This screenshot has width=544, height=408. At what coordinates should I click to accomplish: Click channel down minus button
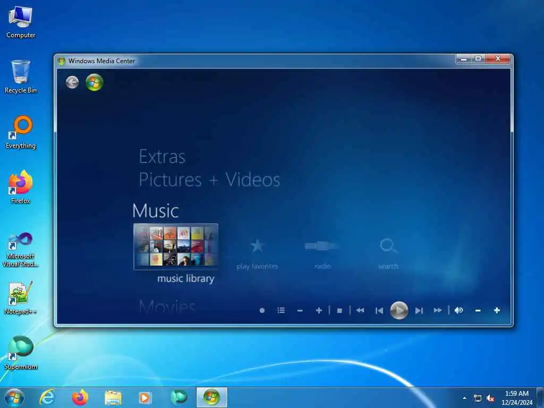click(x=300, y=310)
